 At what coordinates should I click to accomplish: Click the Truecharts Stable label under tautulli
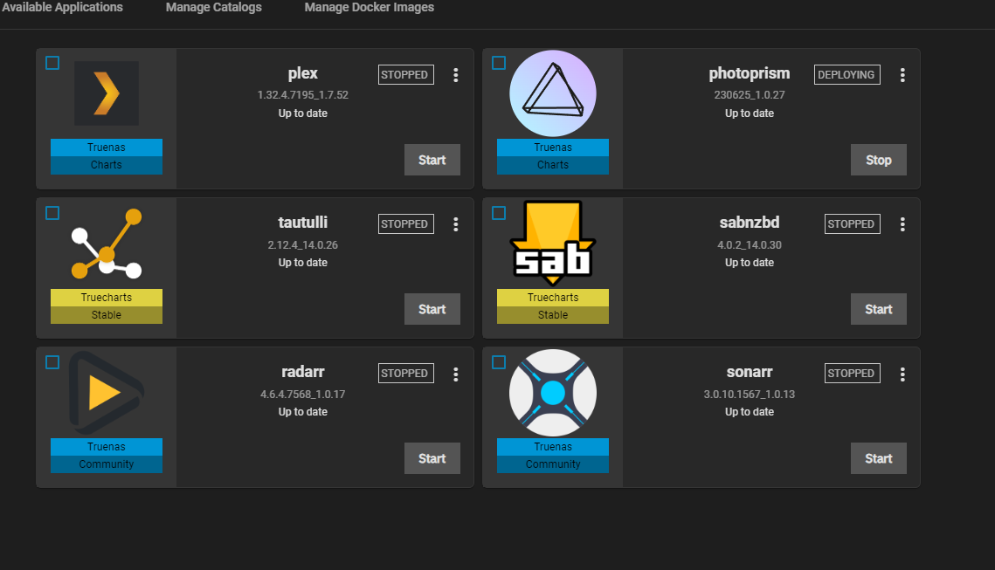pos(107,306)
